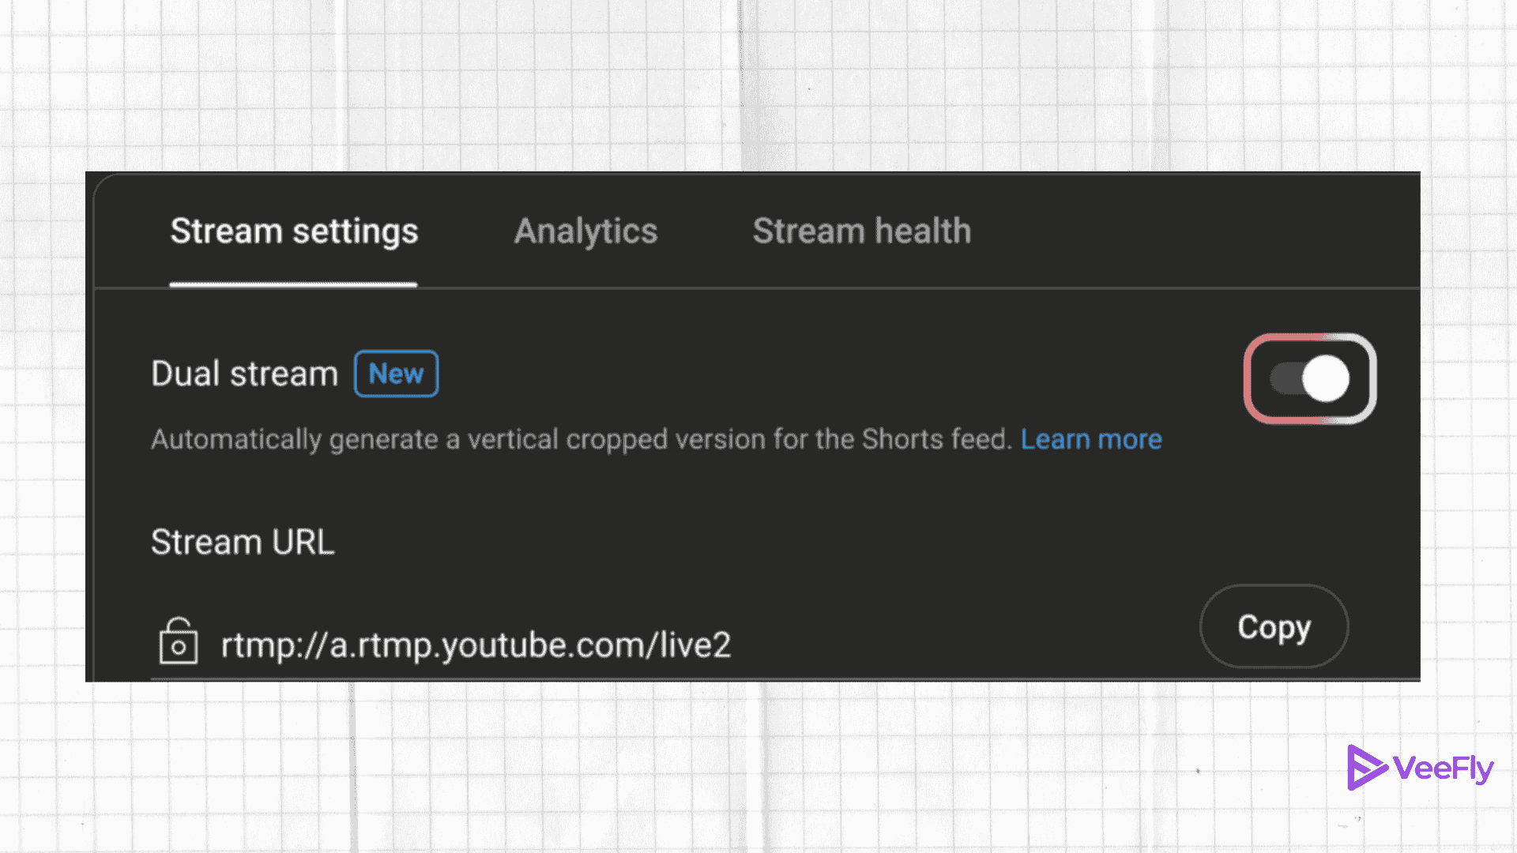
Task: Click the Copy button on the URL row
Action: (x=1274, y=626)
